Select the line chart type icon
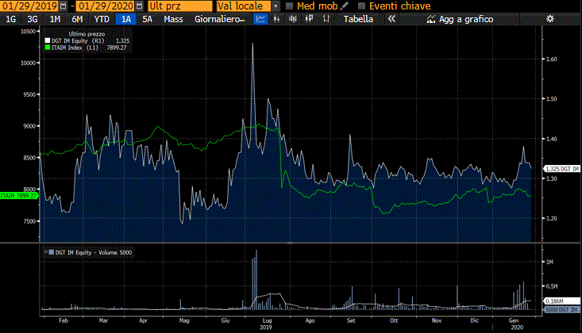This screenshot has height=333, width=582. click(x=260, y=18)
